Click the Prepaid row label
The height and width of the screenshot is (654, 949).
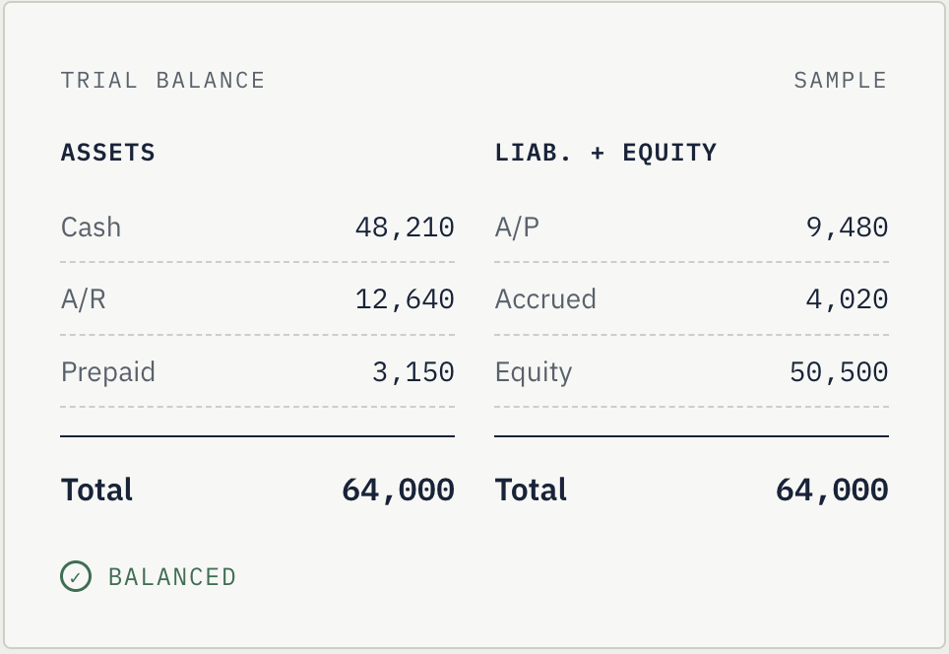click(x=107, y=372)
